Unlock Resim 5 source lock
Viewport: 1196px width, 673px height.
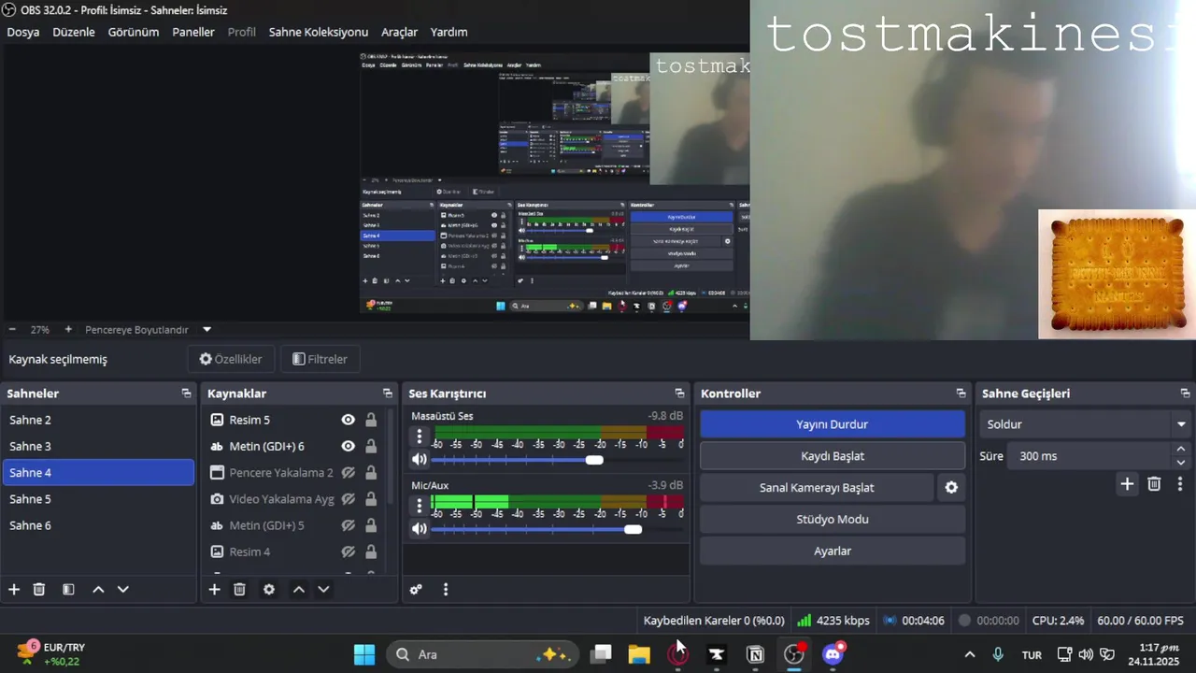point(371,421)
